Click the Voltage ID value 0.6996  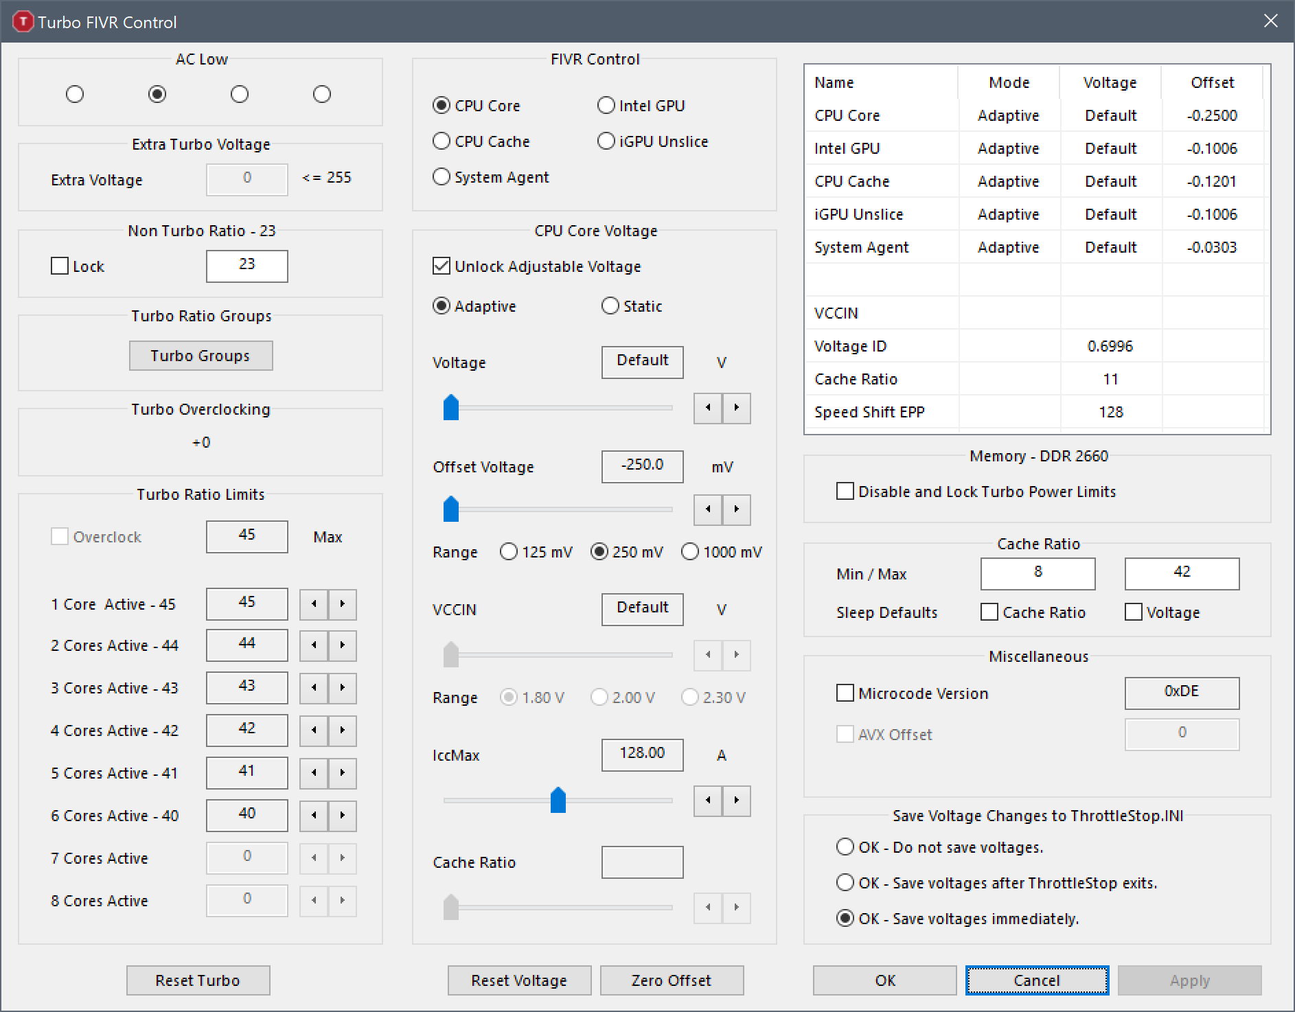point(1110,346)
